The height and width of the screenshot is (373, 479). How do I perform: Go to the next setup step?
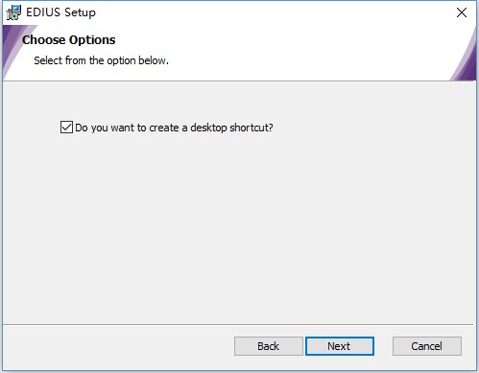point(340,346)
